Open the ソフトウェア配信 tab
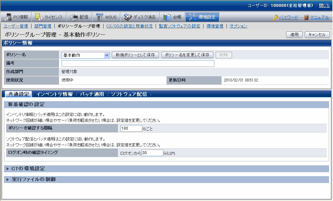The width and height of the screenshot is (333, 201). (128, 94)
